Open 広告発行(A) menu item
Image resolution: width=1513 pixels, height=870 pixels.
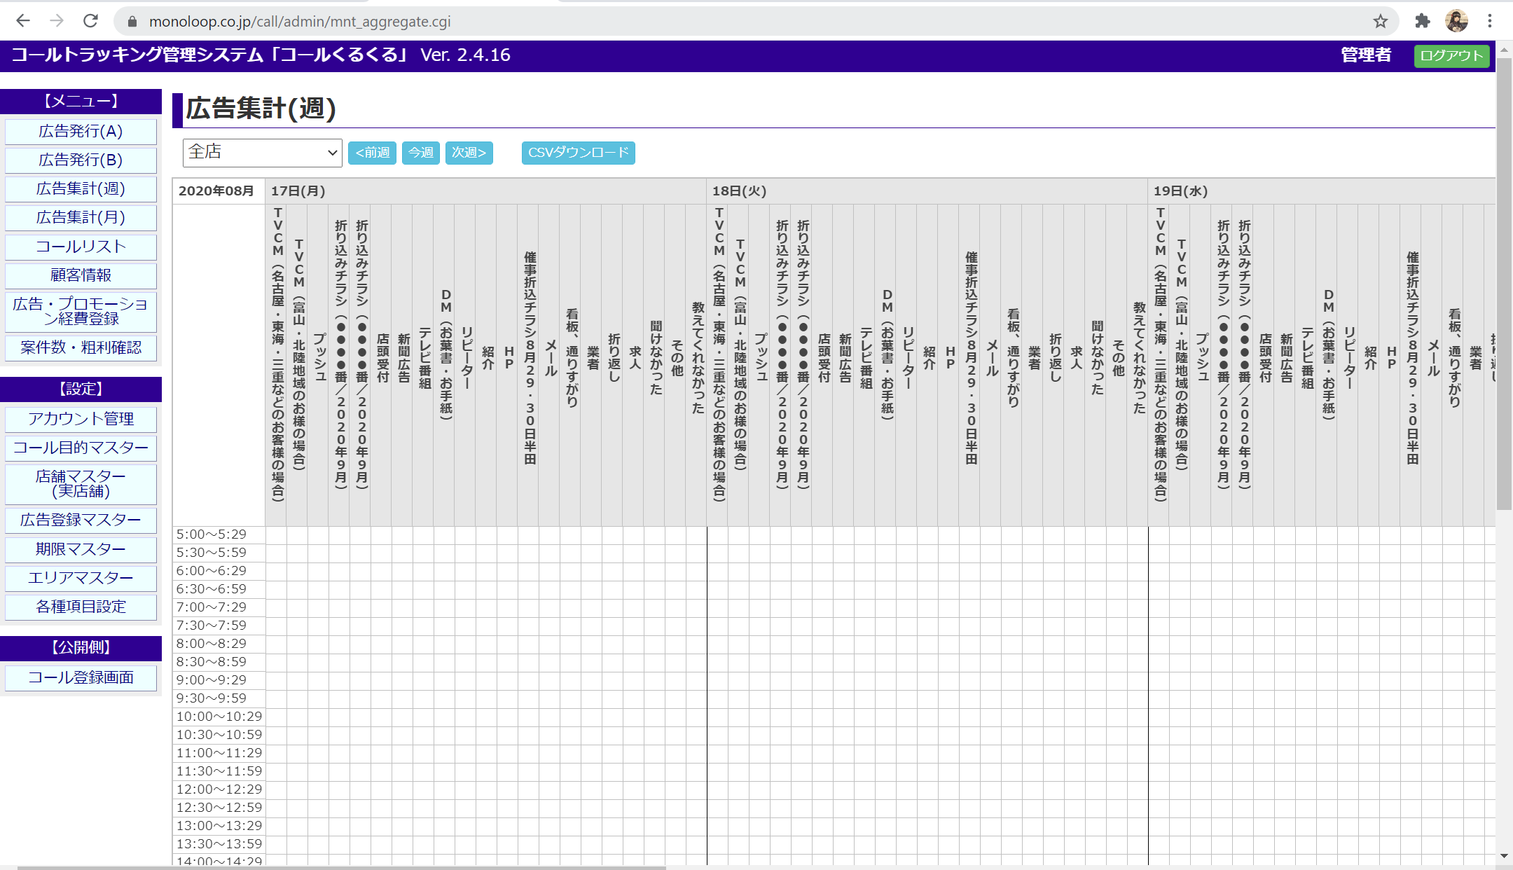point(81,131)
